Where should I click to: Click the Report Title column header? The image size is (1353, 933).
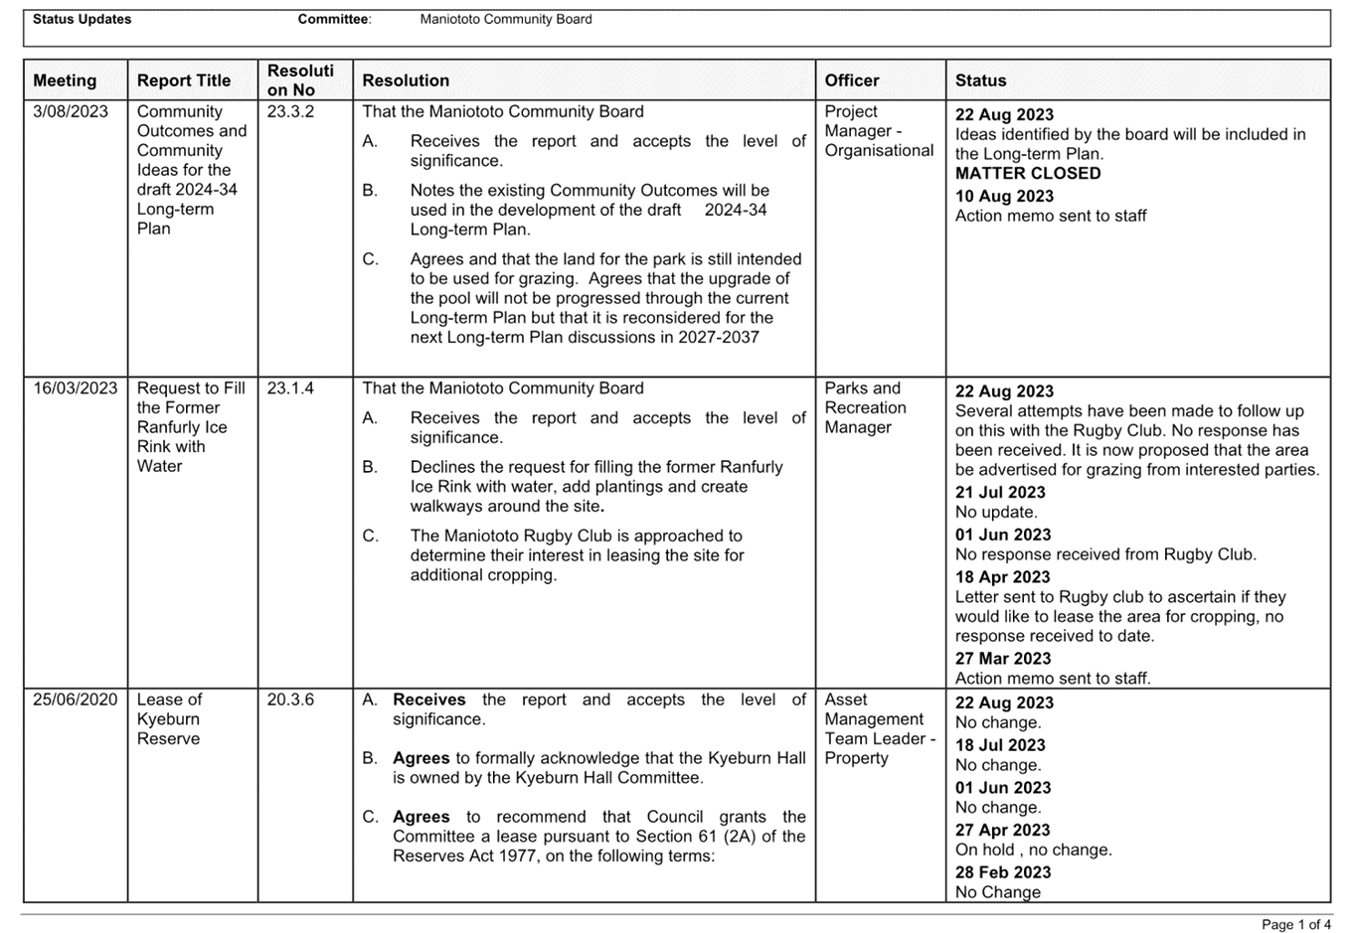click(184, 80)
